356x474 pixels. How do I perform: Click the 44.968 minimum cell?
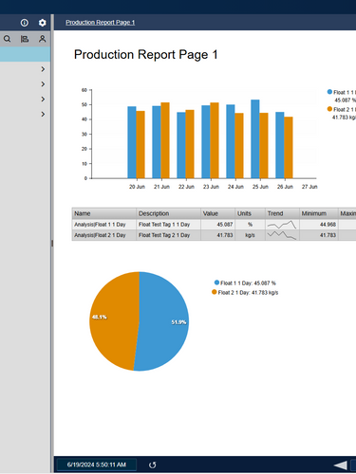pos(319,225)
